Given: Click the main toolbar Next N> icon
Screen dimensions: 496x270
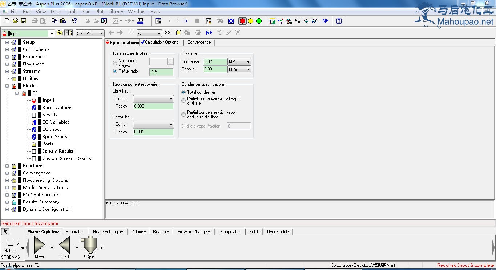Looking at the screenshot, I should click(325, 21).
